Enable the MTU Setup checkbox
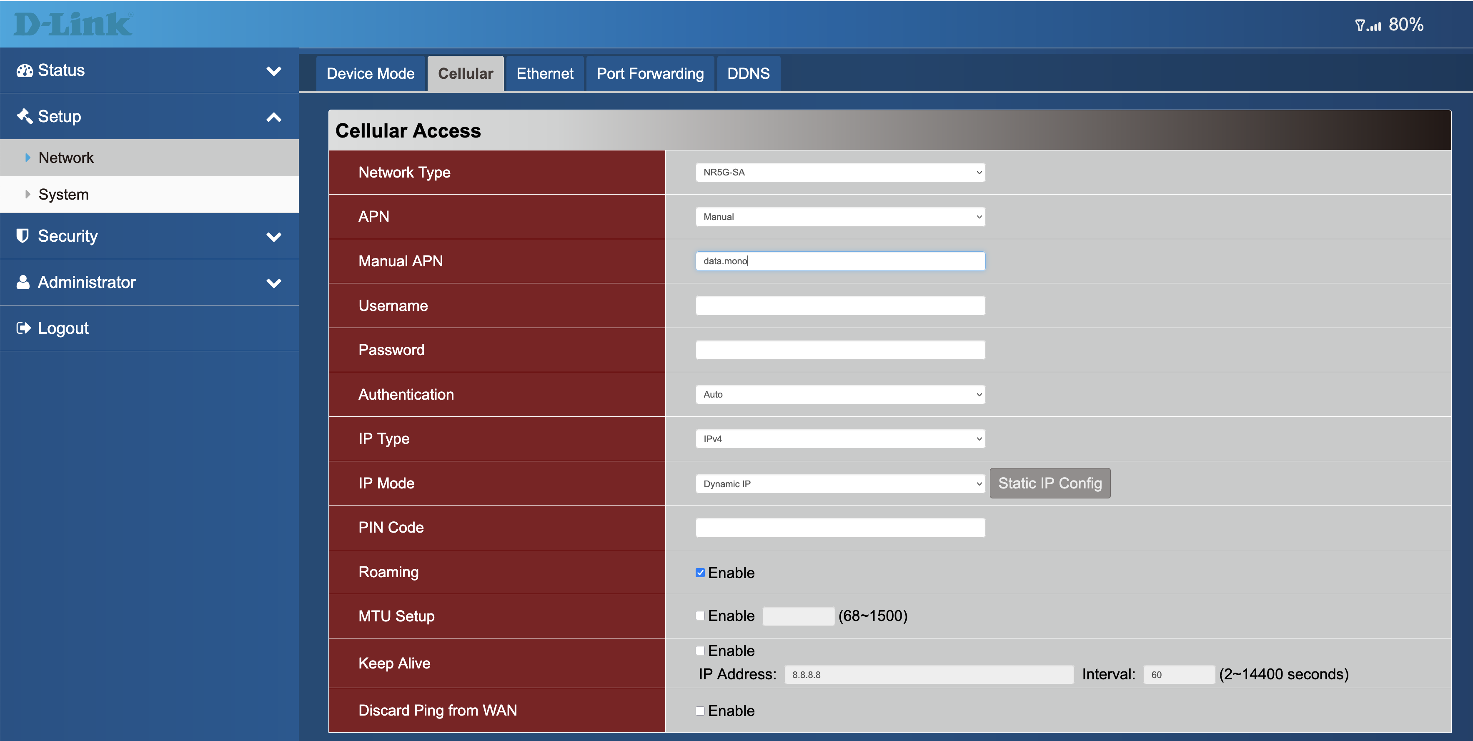The height and width of the screenshot is (741, 1473). (700, 616)
